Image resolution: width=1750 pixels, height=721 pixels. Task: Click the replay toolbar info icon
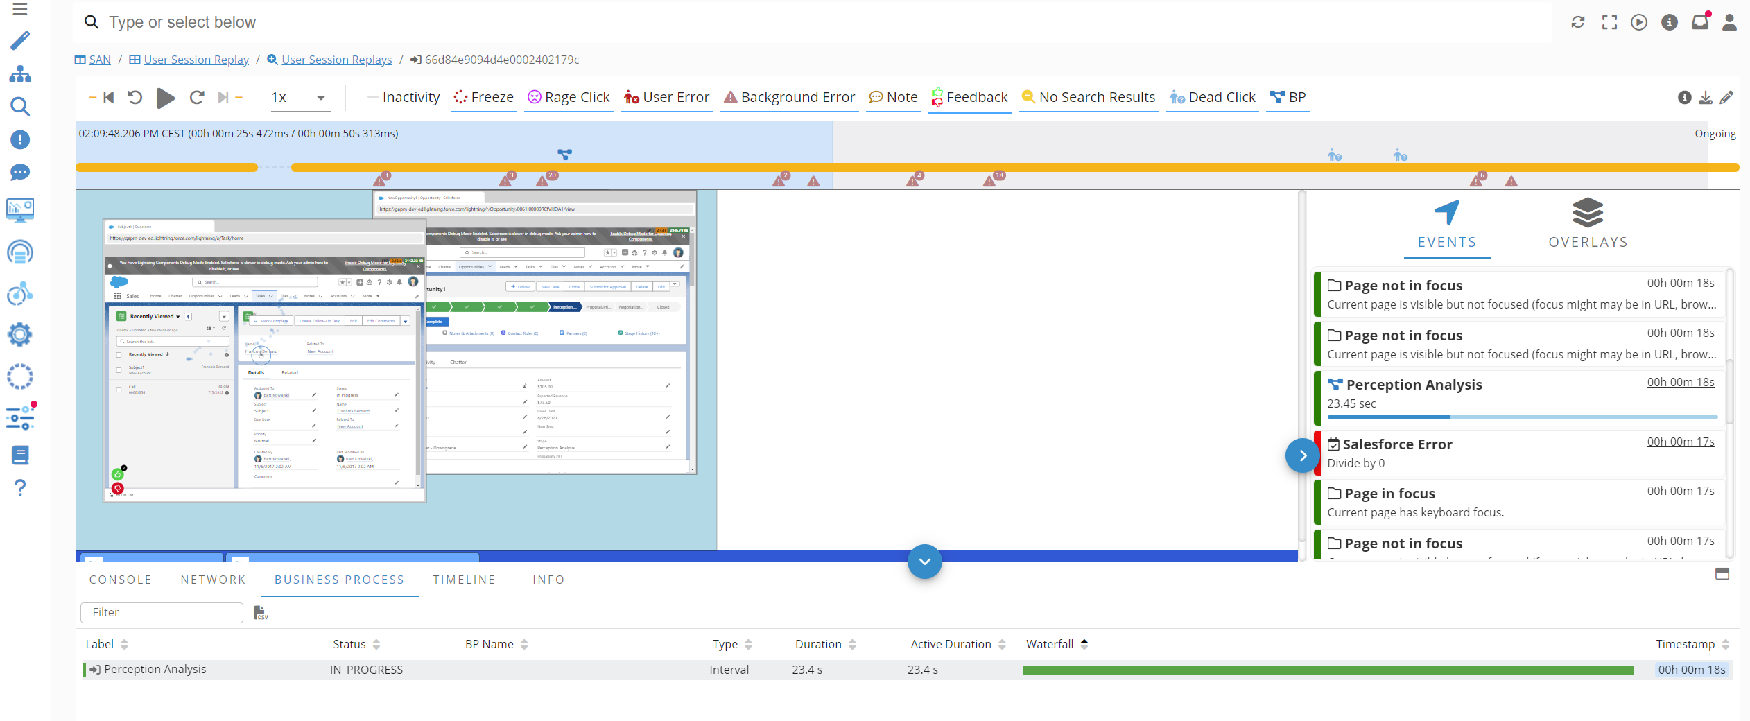1685,98
